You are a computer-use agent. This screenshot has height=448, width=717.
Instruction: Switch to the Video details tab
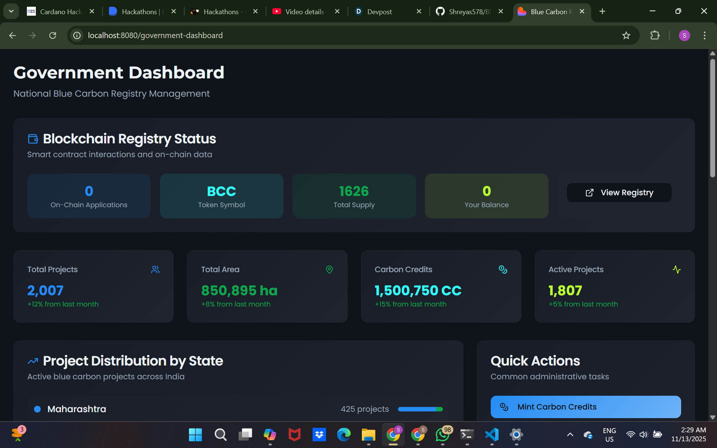[304, 12]
